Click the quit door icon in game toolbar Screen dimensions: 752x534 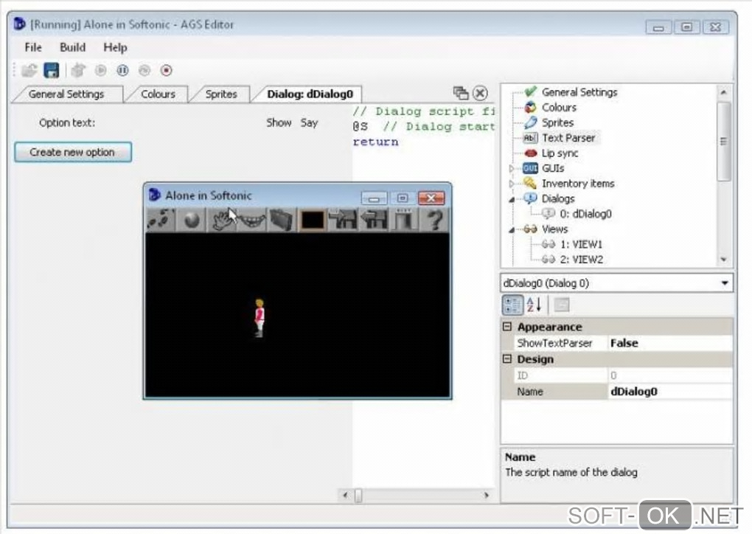click(x=403, y=221)
